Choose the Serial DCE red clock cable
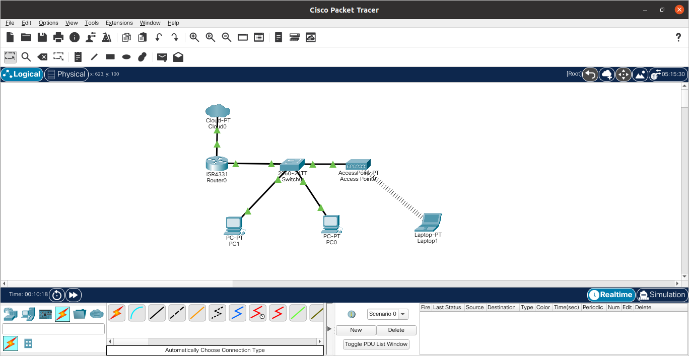 (258, 313)
